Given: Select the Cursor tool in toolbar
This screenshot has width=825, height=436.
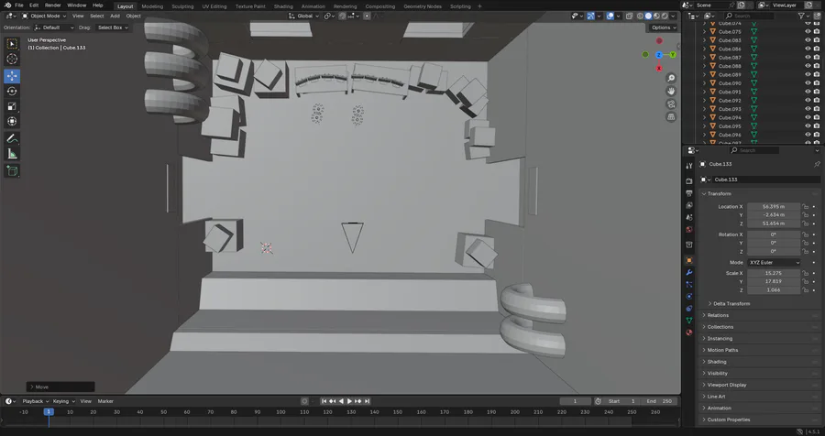Looking at the screenshot, I should 12,60.
